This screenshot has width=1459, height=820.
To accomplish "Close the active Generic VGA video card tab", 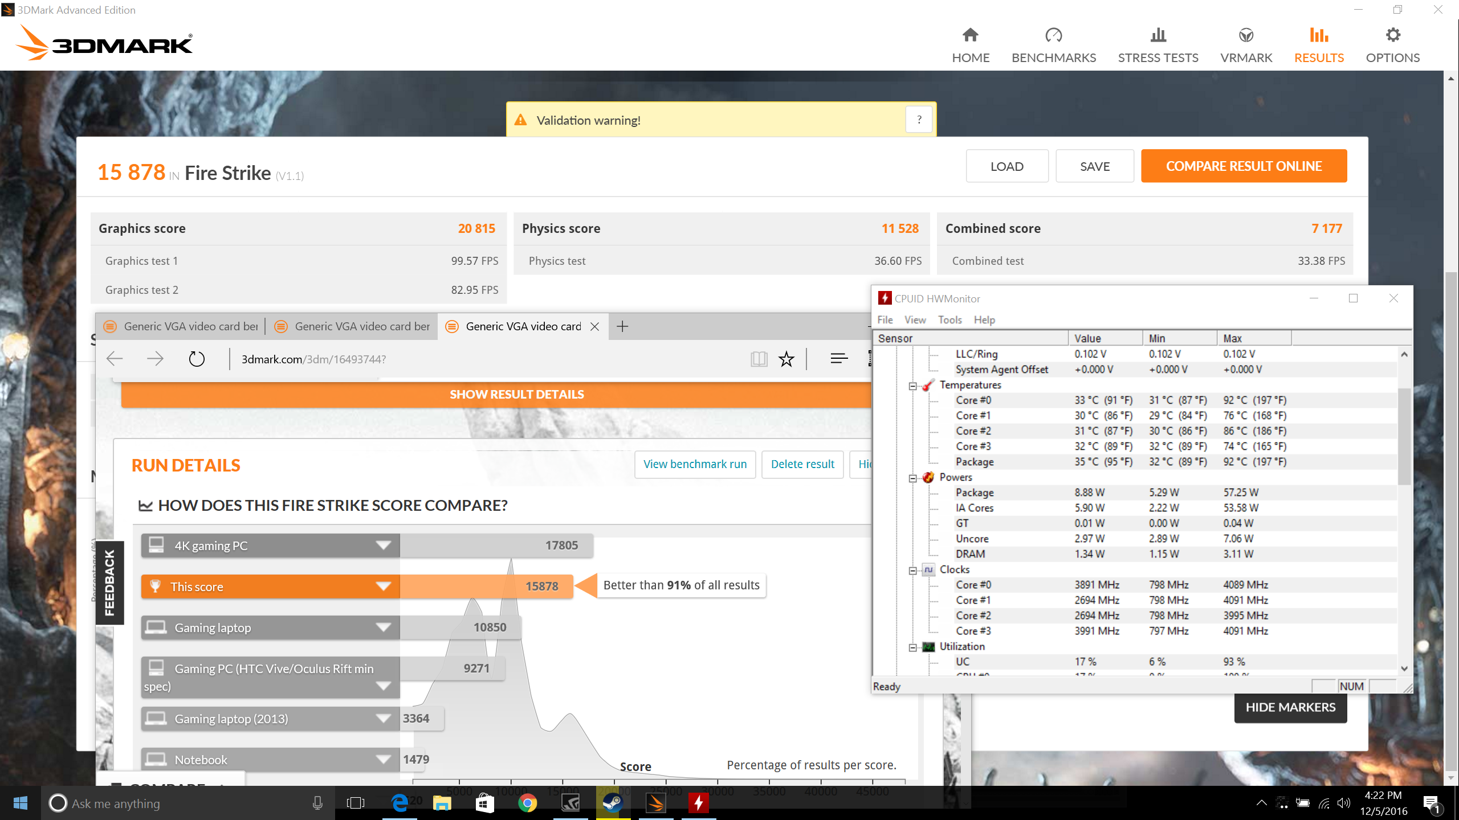I will tap(594, 326).
